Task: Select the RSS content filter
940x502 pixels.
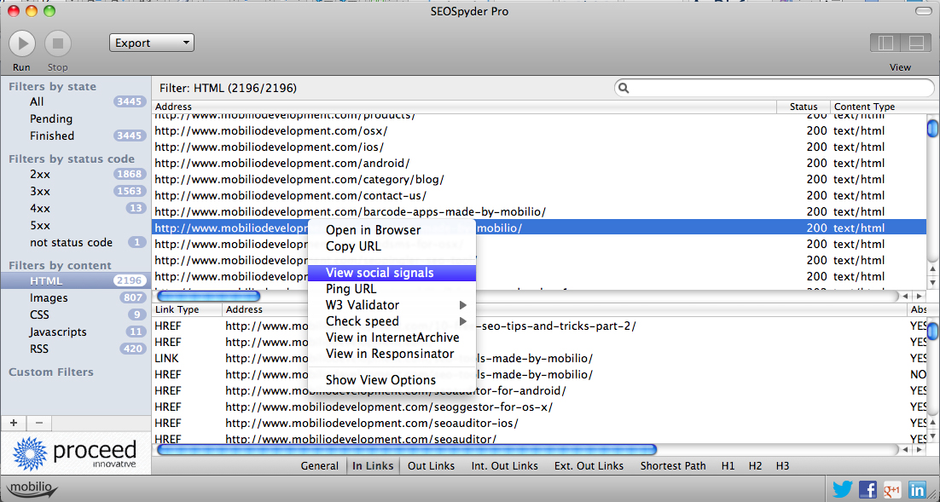Action: pos(76,349)
